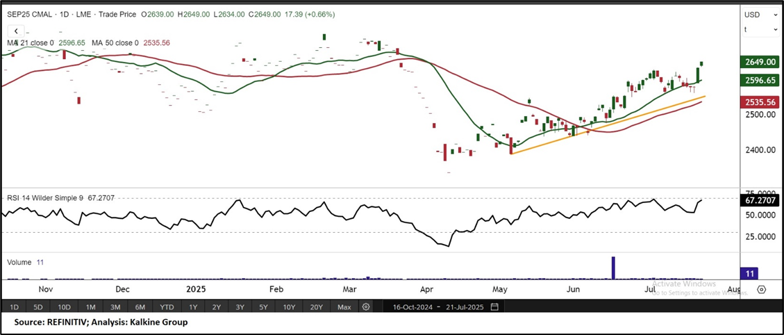Click the May marker on time axis
The height and width of the screenshot is (335, 784).
point(501,289)
